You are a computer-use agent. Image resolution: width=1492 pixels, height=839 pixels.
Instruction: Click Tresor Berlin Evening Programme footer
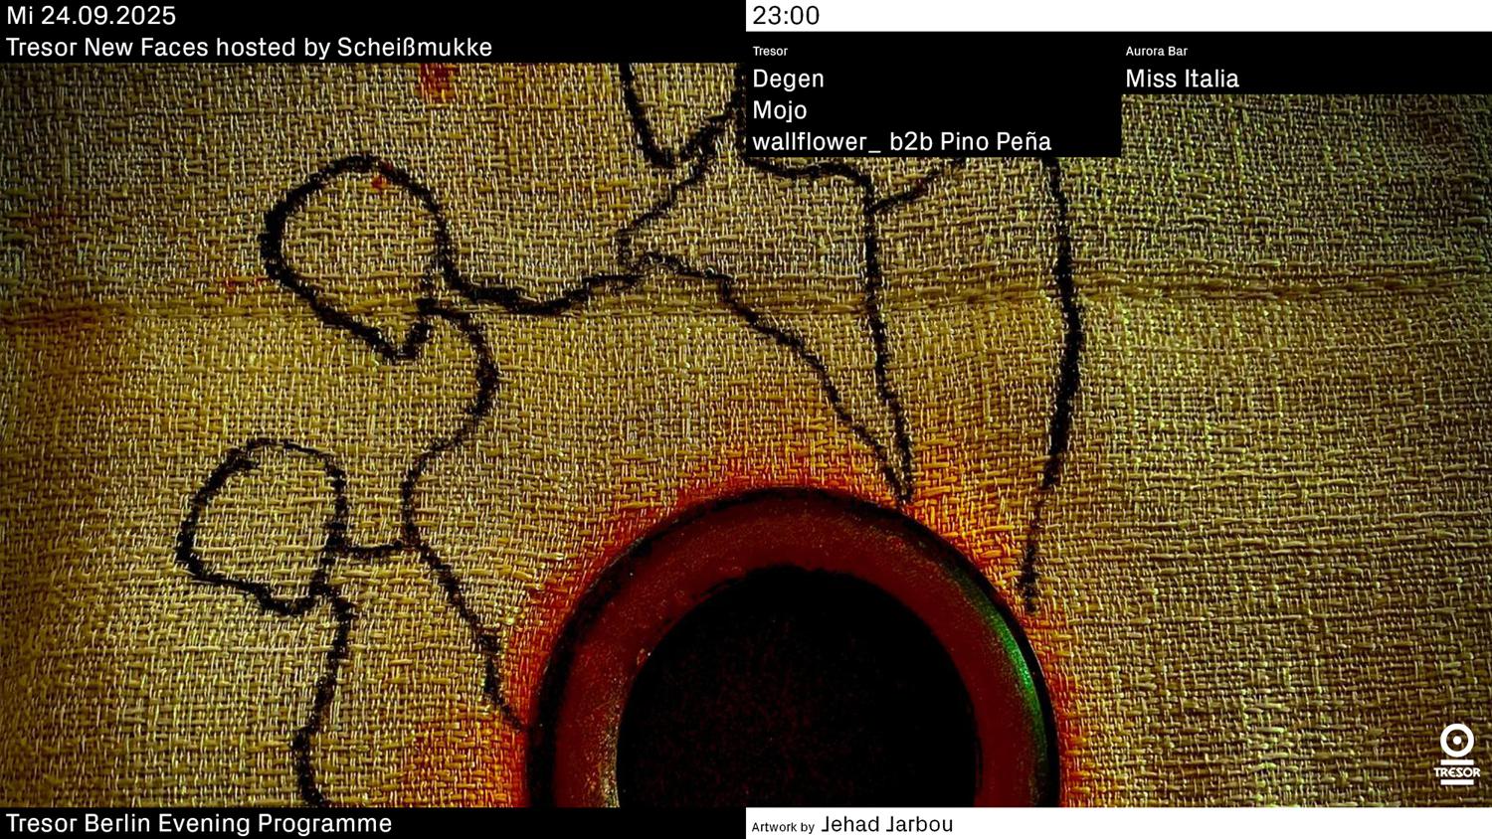[199, 823]
